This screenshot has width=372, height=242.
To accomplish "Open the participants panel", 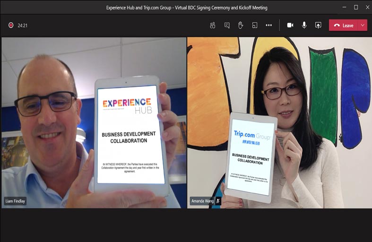I will pyautogui.click(x=213, y=26).
